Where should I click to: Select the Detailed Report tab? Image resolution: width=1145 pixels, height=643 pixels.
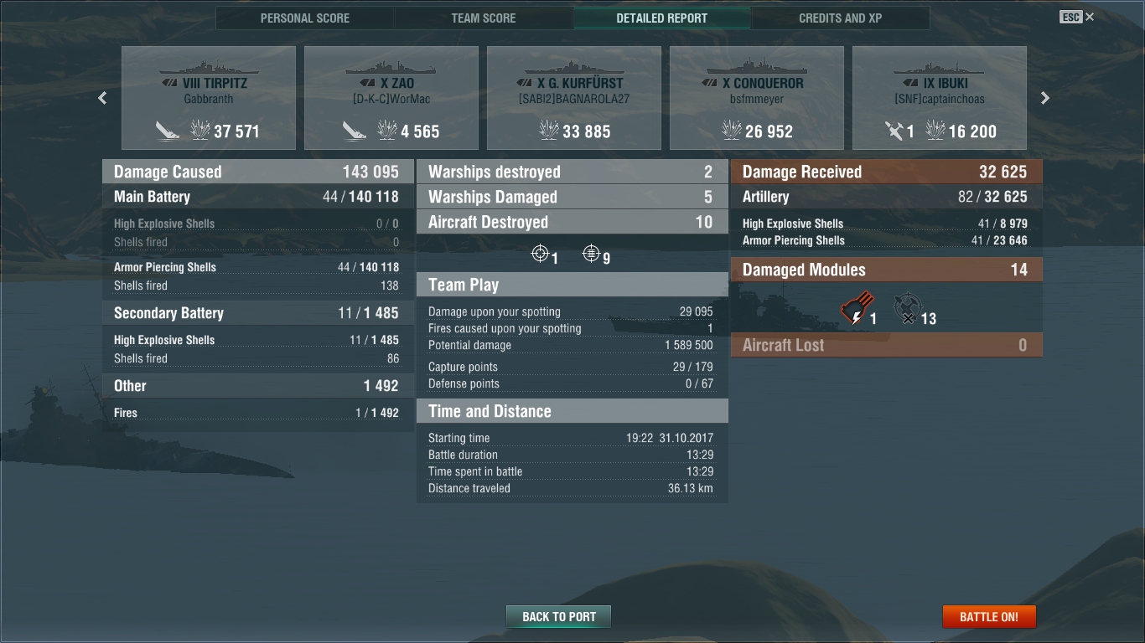point(662,18)
